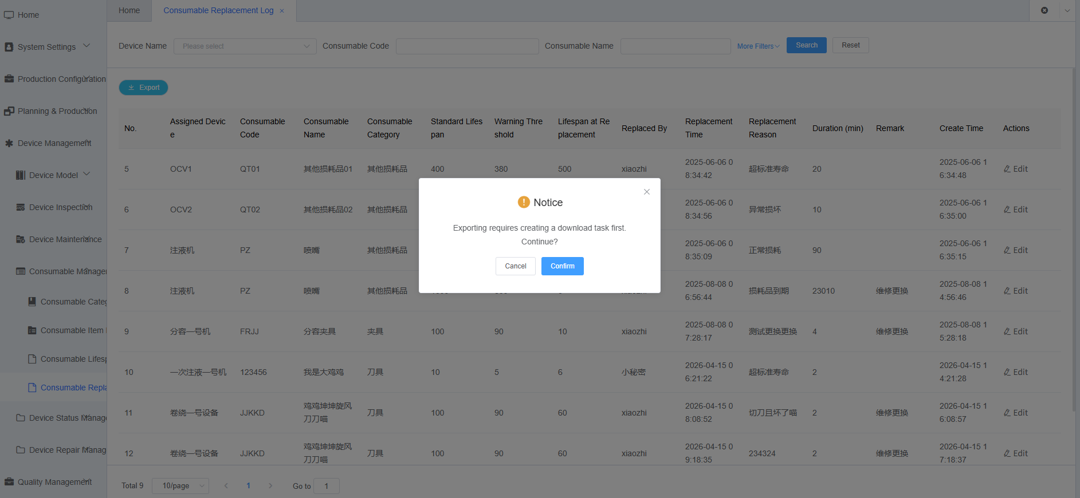Expand More Filters options
Screen dimensions: 1080x498
pyautogui.click(x=758, y=46)
